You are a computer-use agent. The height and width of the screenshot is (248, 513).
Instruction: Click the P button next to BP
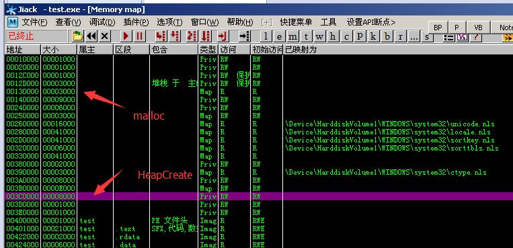[457, 28]
